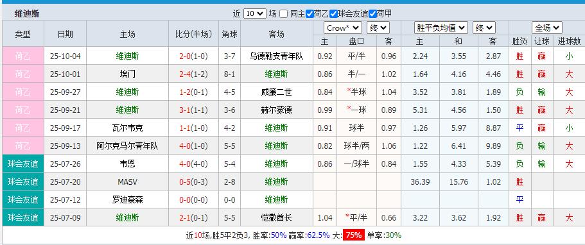Click the 1-2(0-1) score against 威廉二世
The image size is (585, 245).
(x=193, y=92)
